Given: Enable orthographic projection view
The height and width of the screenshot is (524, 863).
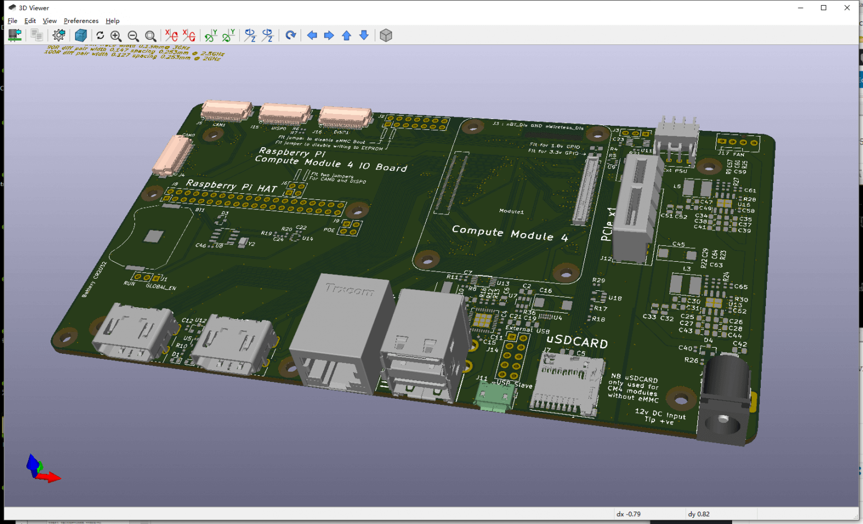Looking at the screenshot, I should [x=386, y=35].
